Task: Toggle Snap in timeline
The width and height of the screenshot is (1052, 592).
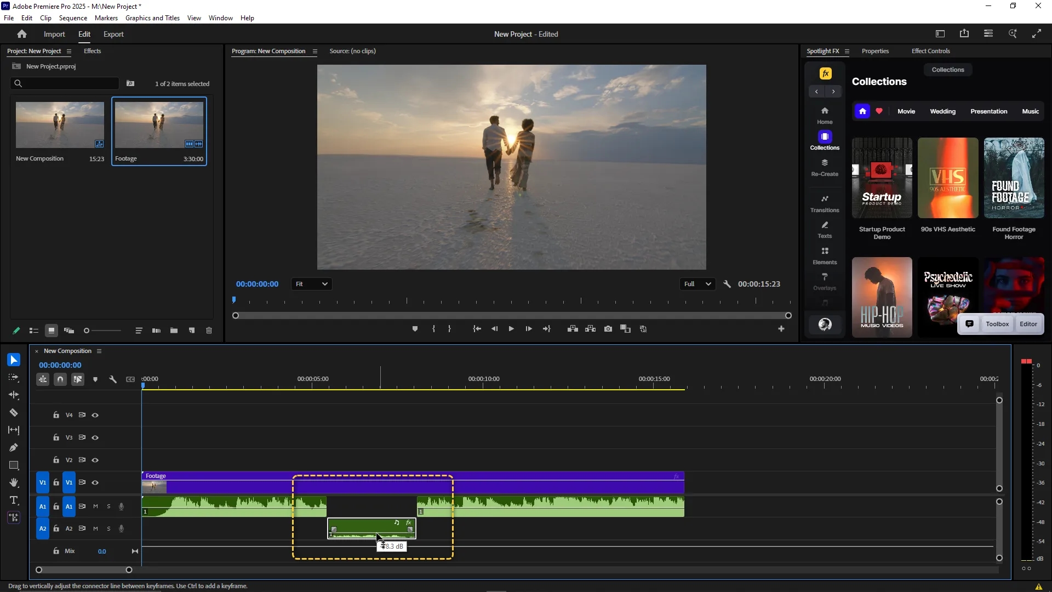Action: pos(60,379)
